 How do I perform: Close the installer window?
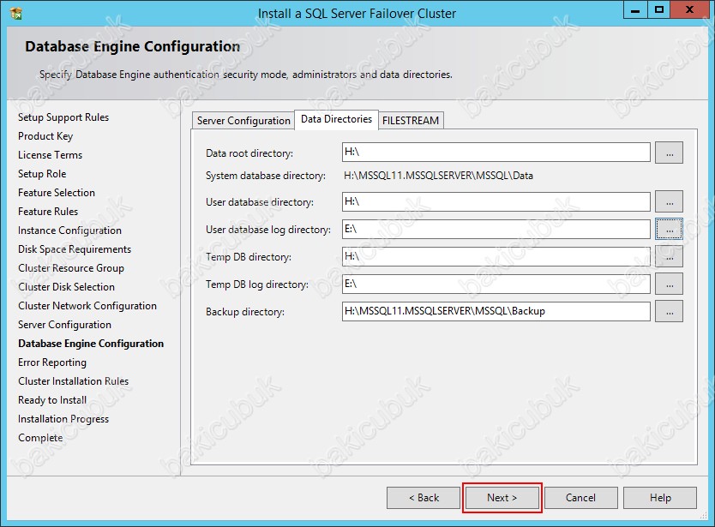pyautogui.click(x=689, y=10)
